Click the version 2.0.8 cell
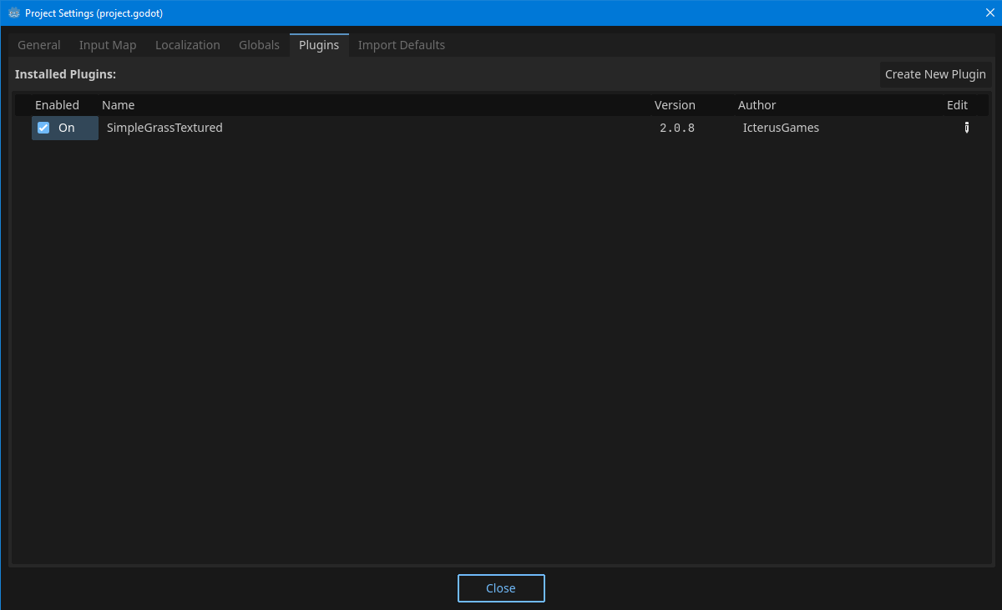The height and width of the screenshot is (610, 1002). (x=675, y=128)
